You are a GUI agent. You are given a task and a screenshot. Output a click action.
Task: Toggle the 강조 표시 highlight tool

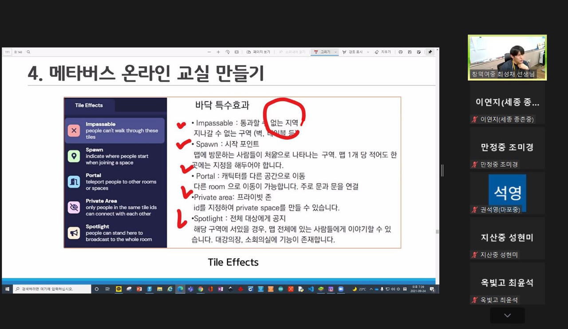coord(353,52)
